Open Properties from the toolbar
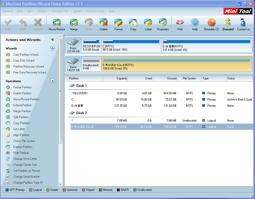The width and height of the screenshot is (255, 199). point(163,24)
